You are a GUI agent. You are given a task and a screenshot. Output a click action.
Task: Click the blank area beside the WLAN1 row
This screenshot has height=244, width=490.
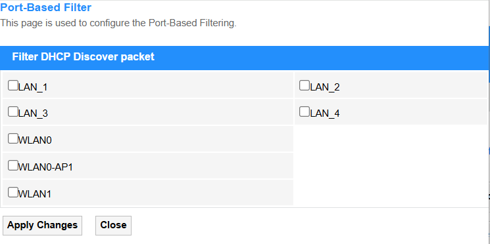pos(391,192)
